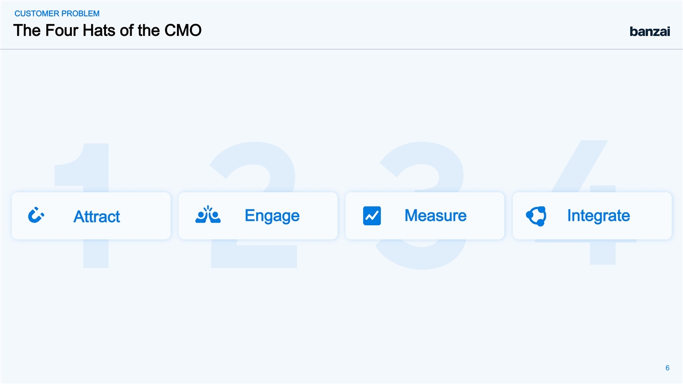Click the slide title "The Four Hats of the CMO"
Viewport: 683px width, 384px height.
pyautogui.click(x=107, y=30)
